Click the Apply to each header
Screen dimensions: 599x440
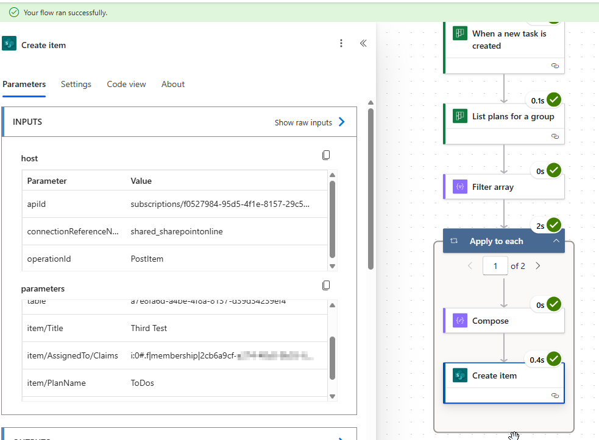click(504, 241)
